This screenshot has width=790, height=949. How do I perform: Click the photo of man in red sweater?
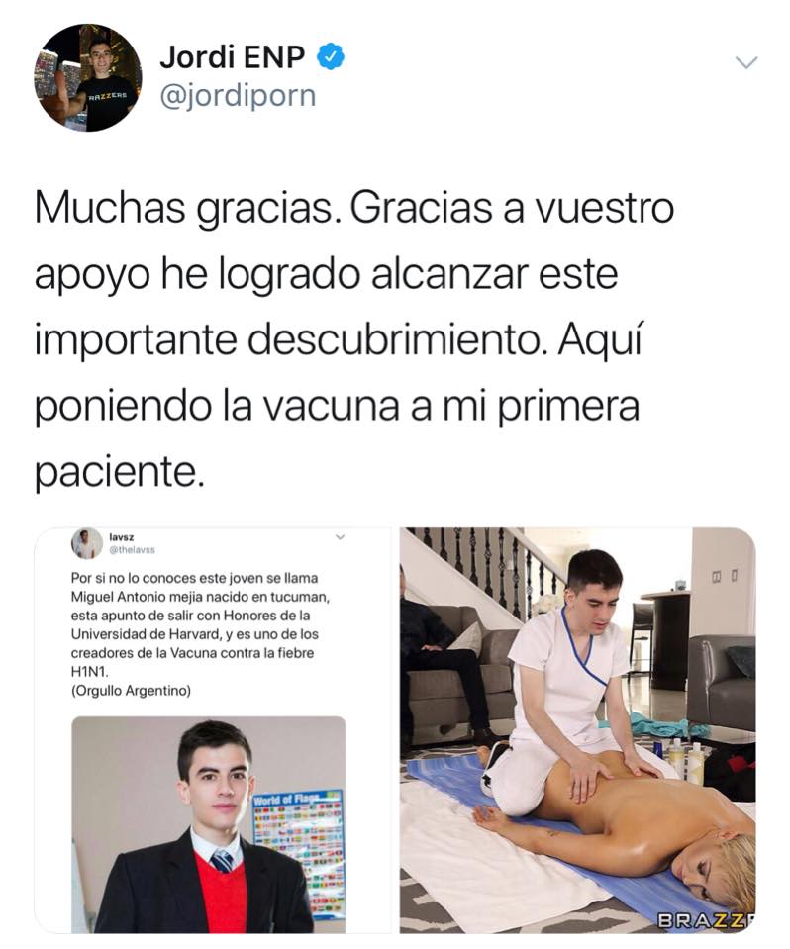[209, 824]
